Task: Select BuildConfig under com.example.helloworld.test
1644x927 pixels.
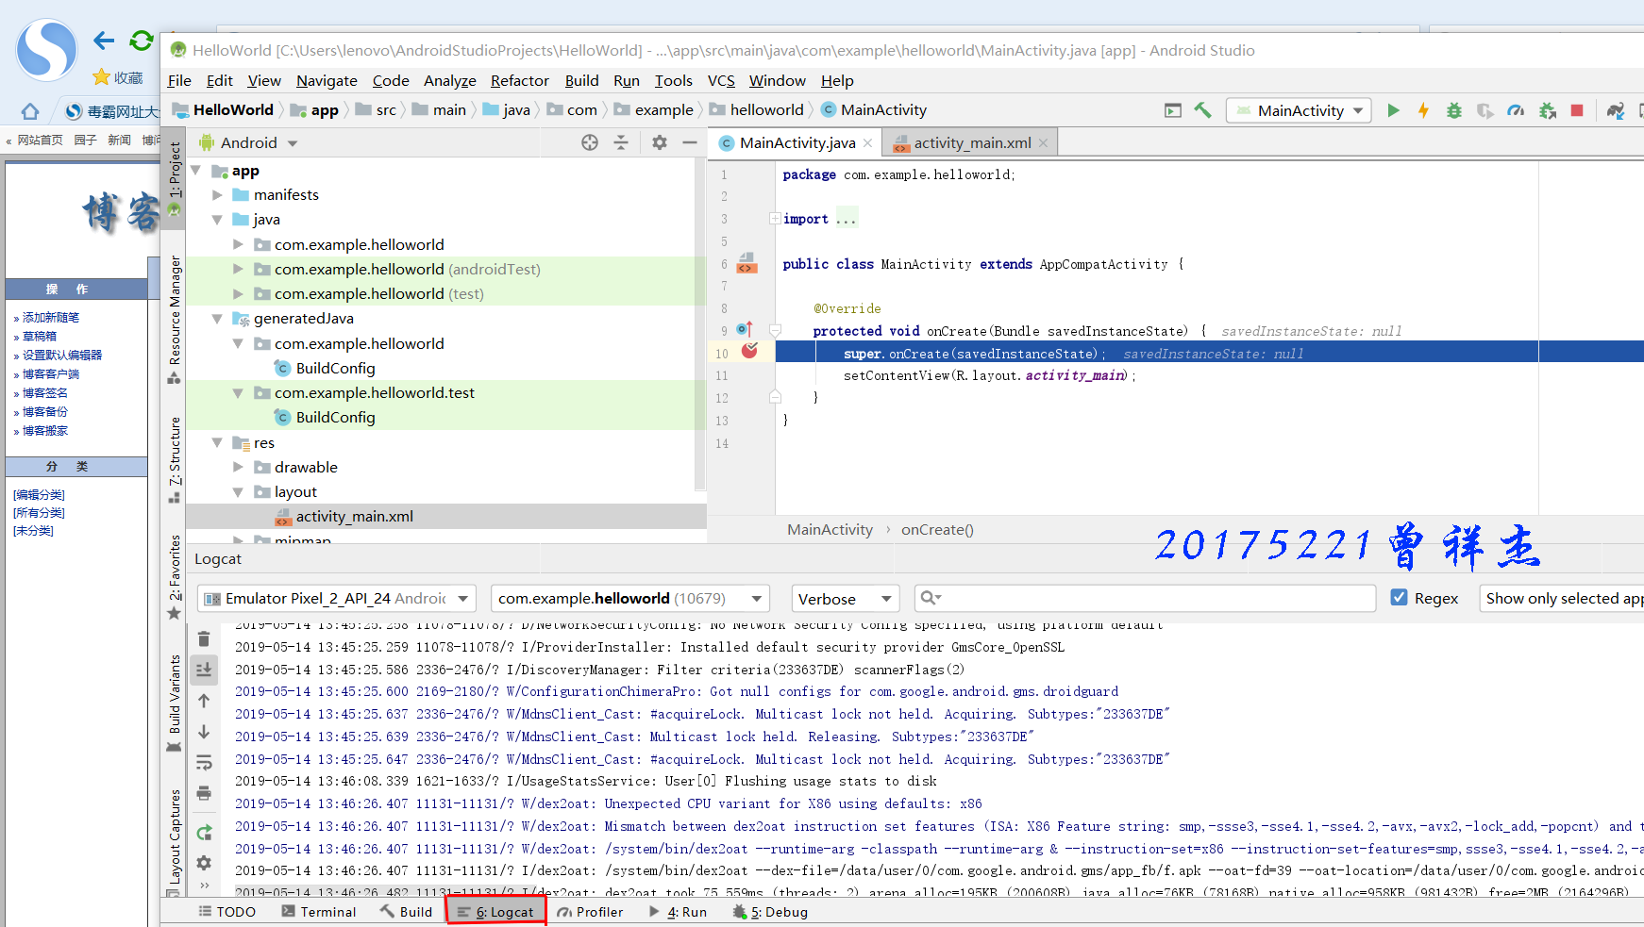Action: click(x=335, y=418)
